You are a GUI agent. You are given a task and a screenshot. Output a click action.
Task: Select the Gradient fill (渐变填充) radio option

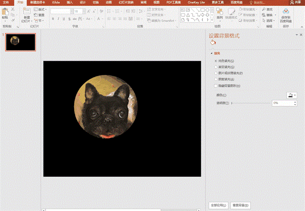(x=216, y=67)
